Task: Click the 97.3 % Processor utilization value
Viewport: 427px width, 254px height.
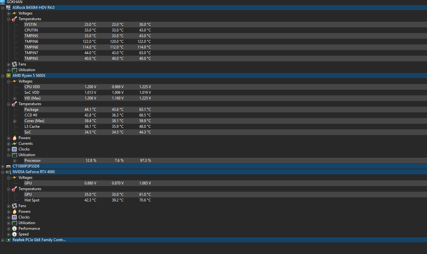Action: click(x=146, y=161)
